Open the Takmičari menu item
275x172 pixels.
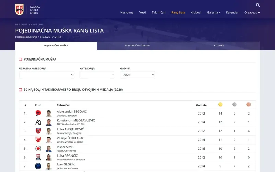(158, 12)
